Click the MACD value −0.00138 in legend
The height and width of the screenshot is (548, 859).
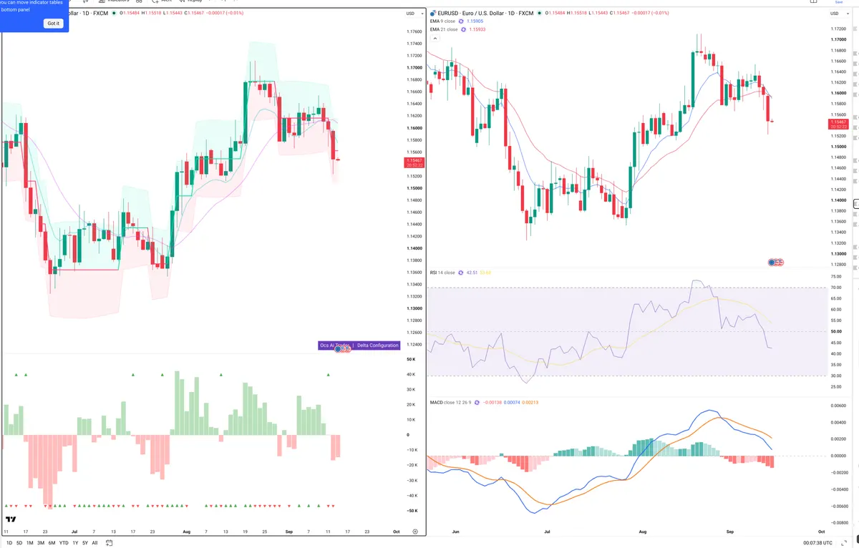pyautogui.click(x=493, y=403)
